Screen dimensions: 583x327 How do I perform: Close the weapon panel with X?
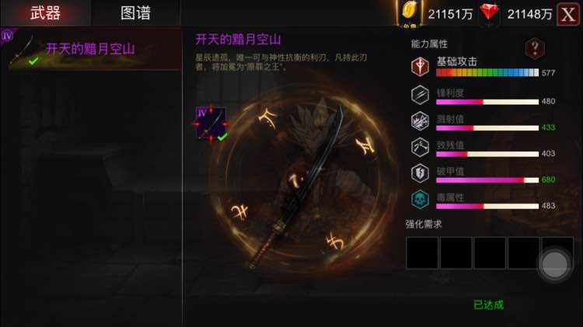567,14
